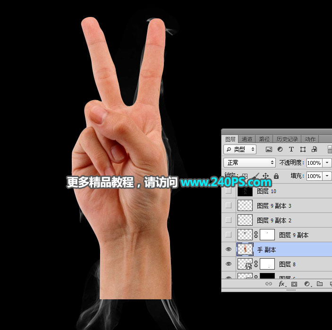Switch to the 路径 tab
Screen dimensions: 332x330
pos(264,139)
